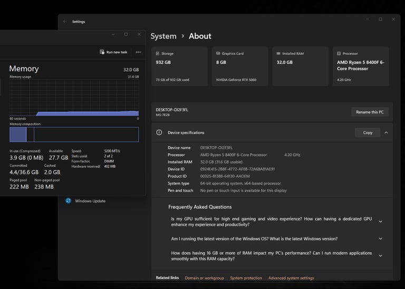The width and height of the screenshot is (405, 289).
Task: Copy the device specifications
Action: click(x=368, y=132)
